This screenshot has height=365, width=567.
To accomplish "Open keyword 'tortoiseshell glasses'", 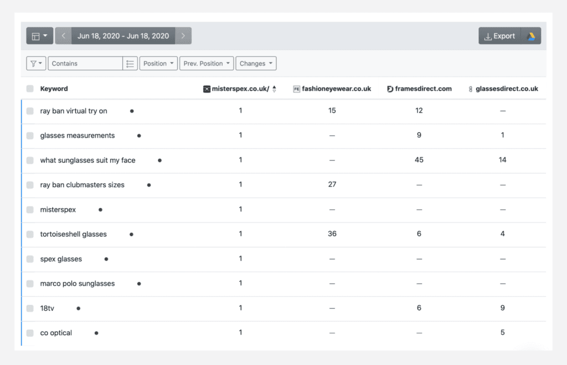I will coord(74,234).
